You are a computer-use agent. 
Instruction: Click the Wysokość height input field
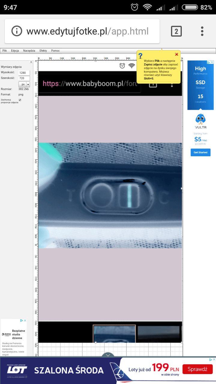[x=24, y=73]
